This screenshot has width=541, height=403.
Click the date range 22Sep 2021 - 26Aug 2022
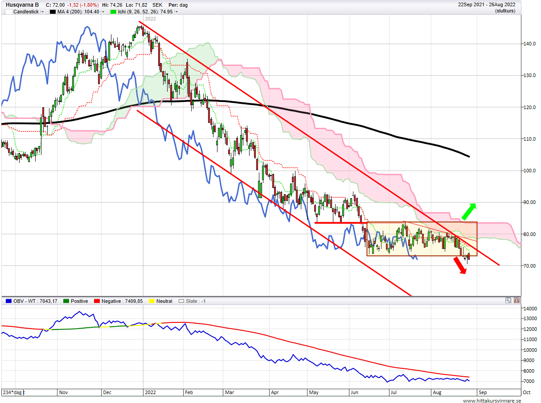click(x=487, y=4)
